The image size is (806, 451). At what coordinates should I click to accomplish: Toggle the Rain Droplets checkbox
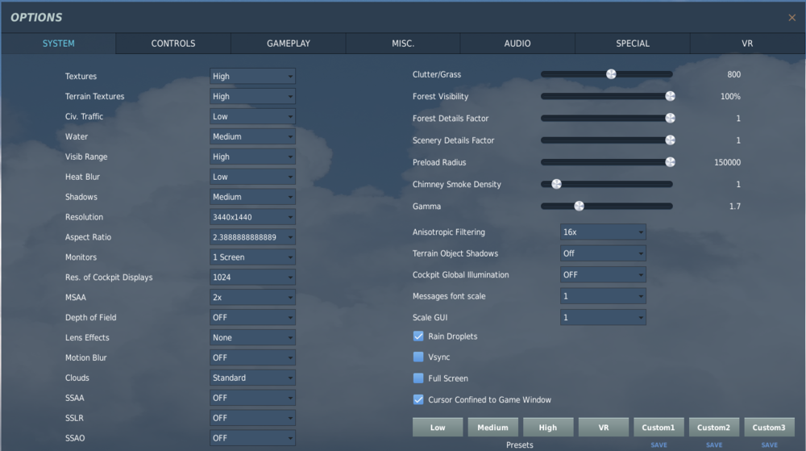point(418,336)
